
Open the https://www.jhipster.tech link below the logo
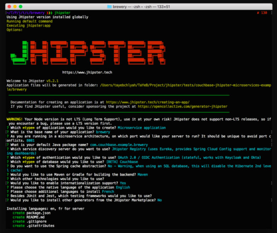click(x=87, y=72)
